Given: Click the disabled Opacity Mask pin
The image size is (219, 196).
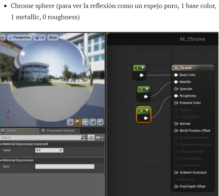Looking at the screenshot, I should (176, 117).
